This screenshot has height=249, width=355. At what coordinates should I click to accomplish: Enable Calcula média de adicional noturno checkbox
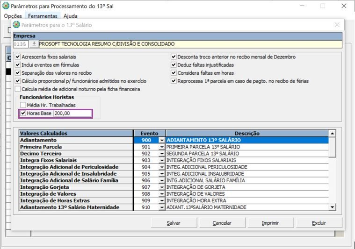[x=18, y=89]
